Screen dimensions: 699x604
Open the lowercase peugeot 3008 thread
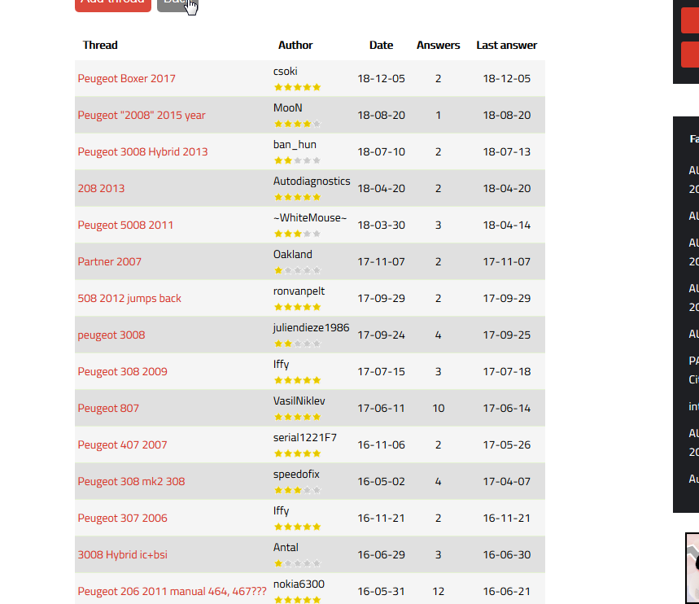pos(111,335)
